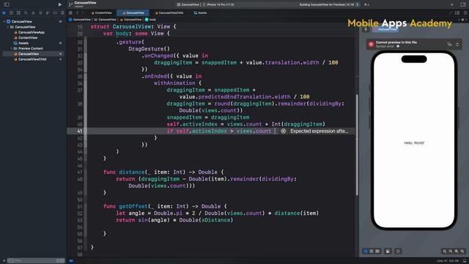Choose the iPhone 14 Pro run destination
Viewport: 469px width, 264px height.
click(220, 4)
